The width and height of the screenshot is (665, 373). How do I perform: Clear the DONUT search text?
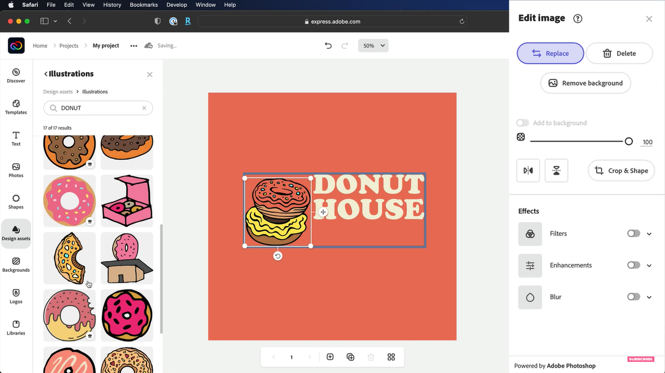tap(144, 108)
